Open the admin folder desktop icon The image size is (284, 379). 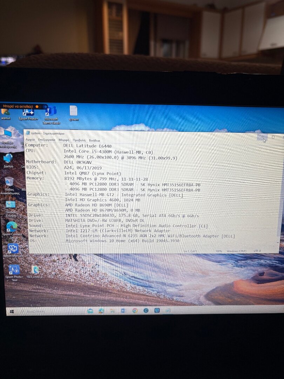tap(6, 114)
